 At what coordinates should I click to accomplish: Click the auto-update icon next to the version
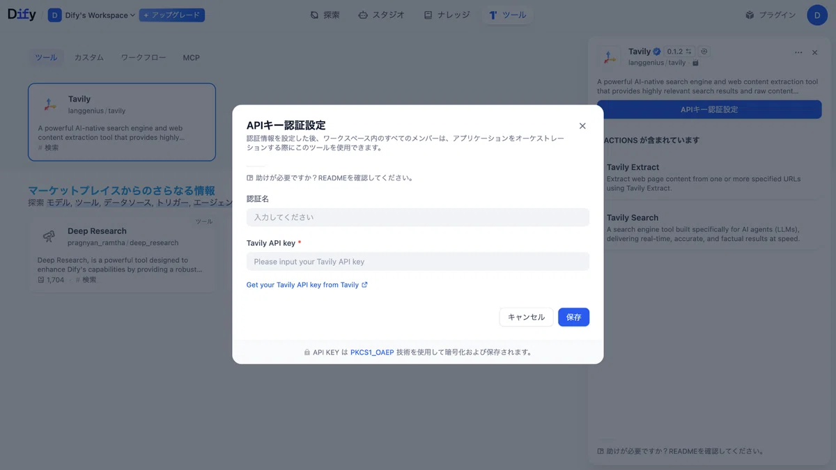click(x=704, y=52)
